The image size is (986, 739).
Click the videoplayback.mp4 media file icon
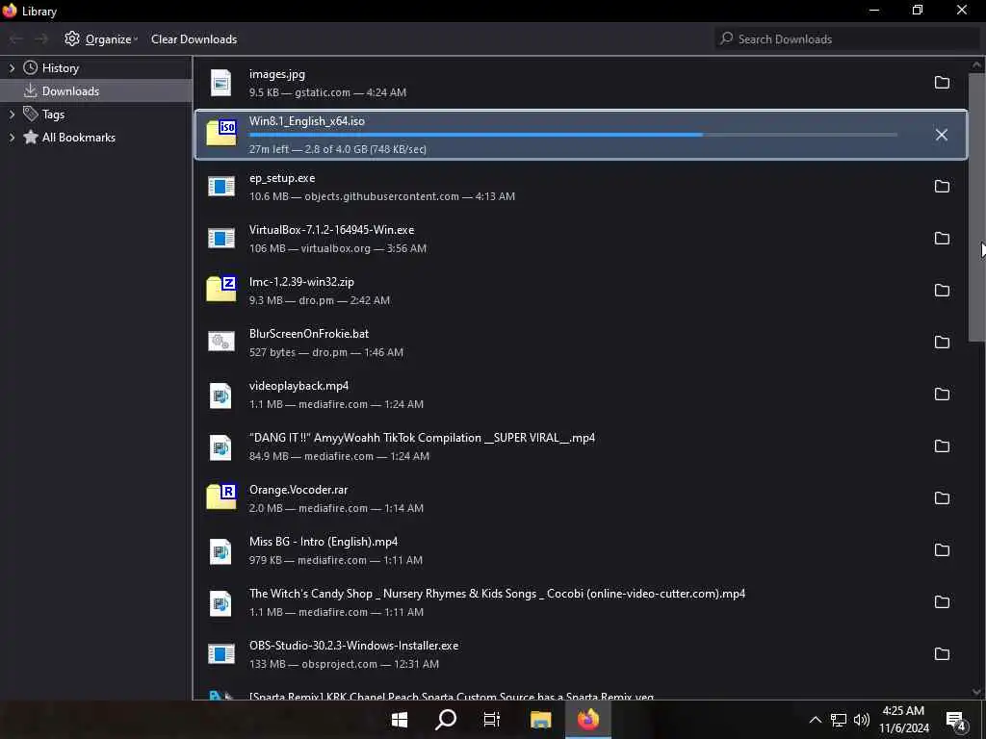pos(221,395)
